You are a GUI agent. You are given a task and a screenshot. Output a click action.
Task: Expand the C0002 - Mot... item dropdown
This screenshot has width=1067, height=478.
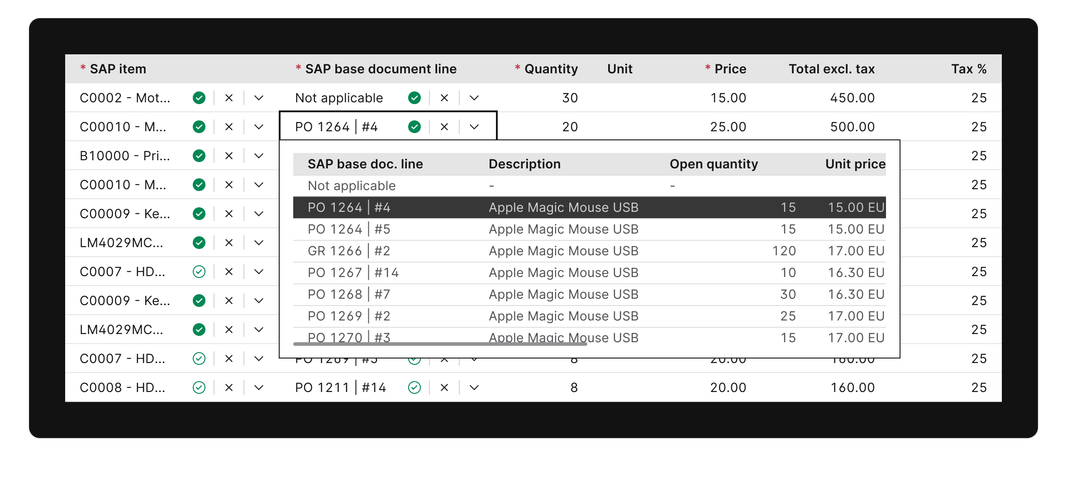259,98
